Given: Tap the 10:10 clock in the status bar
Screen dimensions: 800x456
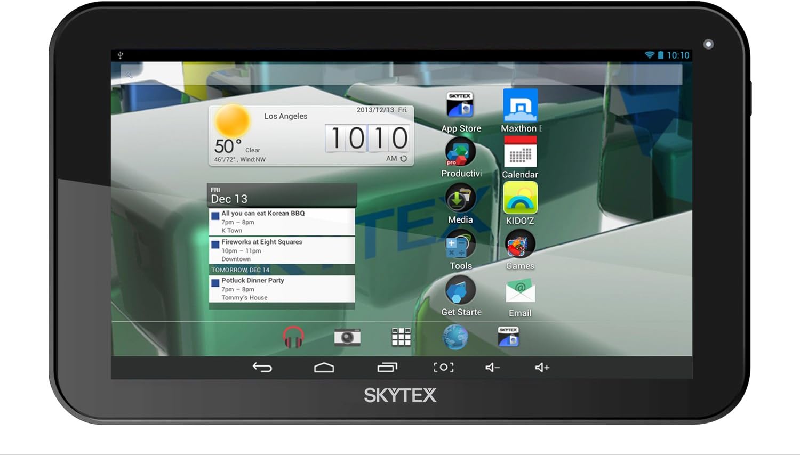Looking at the screenshot, I should point(678,55).
